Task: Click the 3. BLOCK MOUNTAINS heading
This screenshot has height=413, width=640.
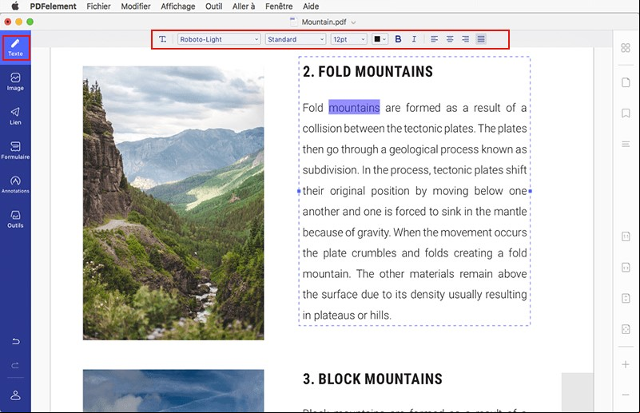Action: [x=372, y=379]
